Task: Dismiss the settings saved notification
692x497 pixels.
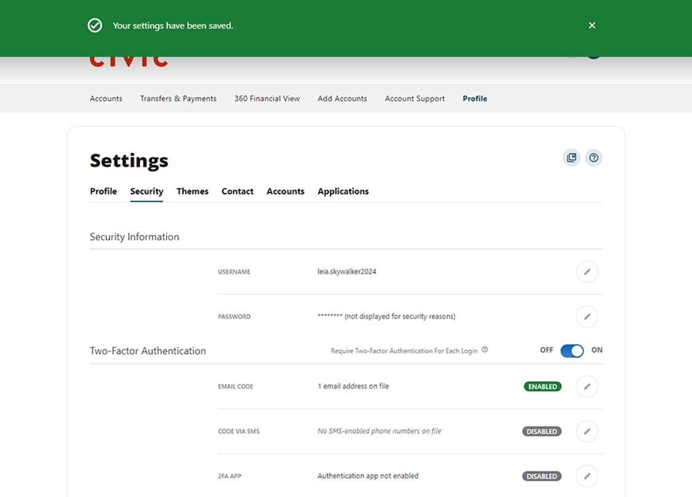Action: tap(592, 26)
